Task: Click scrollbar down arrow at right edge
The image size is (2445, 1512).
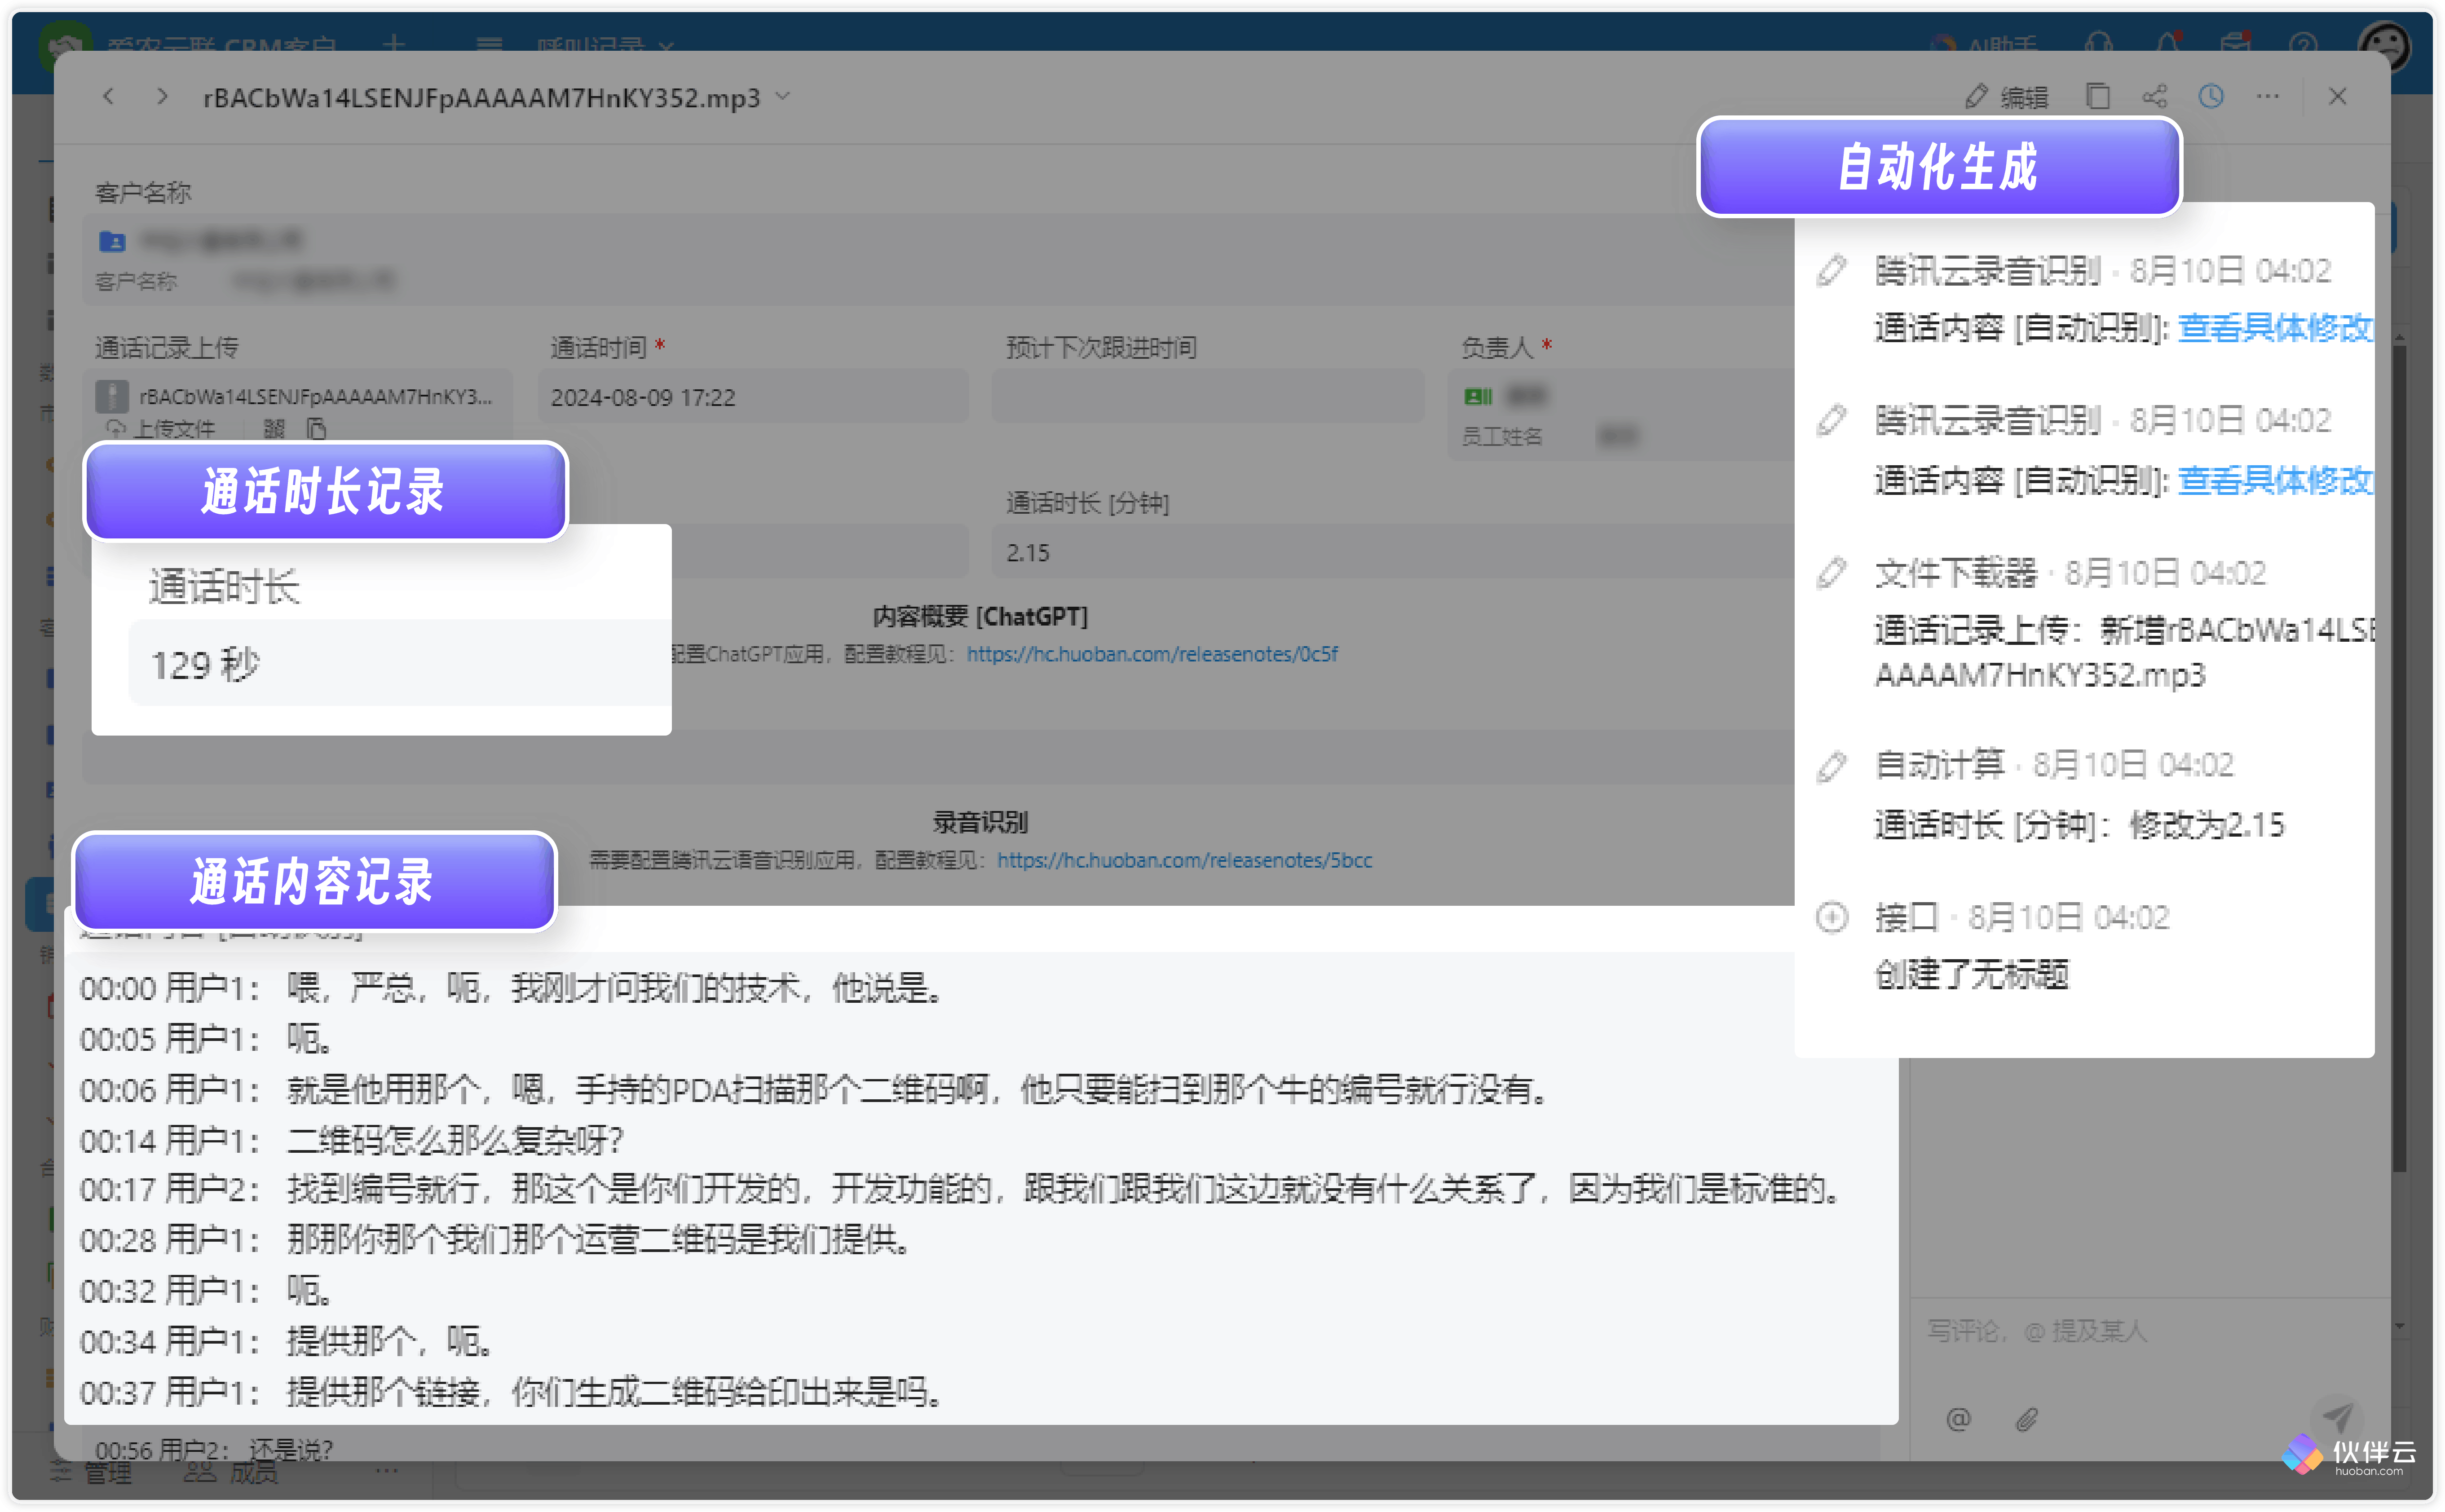Action: 2400,1328
